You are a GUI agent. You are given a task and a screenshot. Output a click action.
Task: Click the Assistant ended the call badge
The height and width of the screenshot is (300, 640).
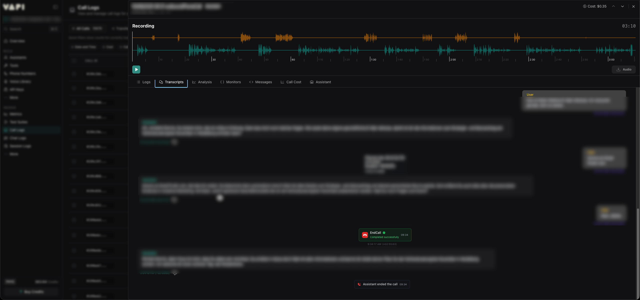(x=382, y=284)
